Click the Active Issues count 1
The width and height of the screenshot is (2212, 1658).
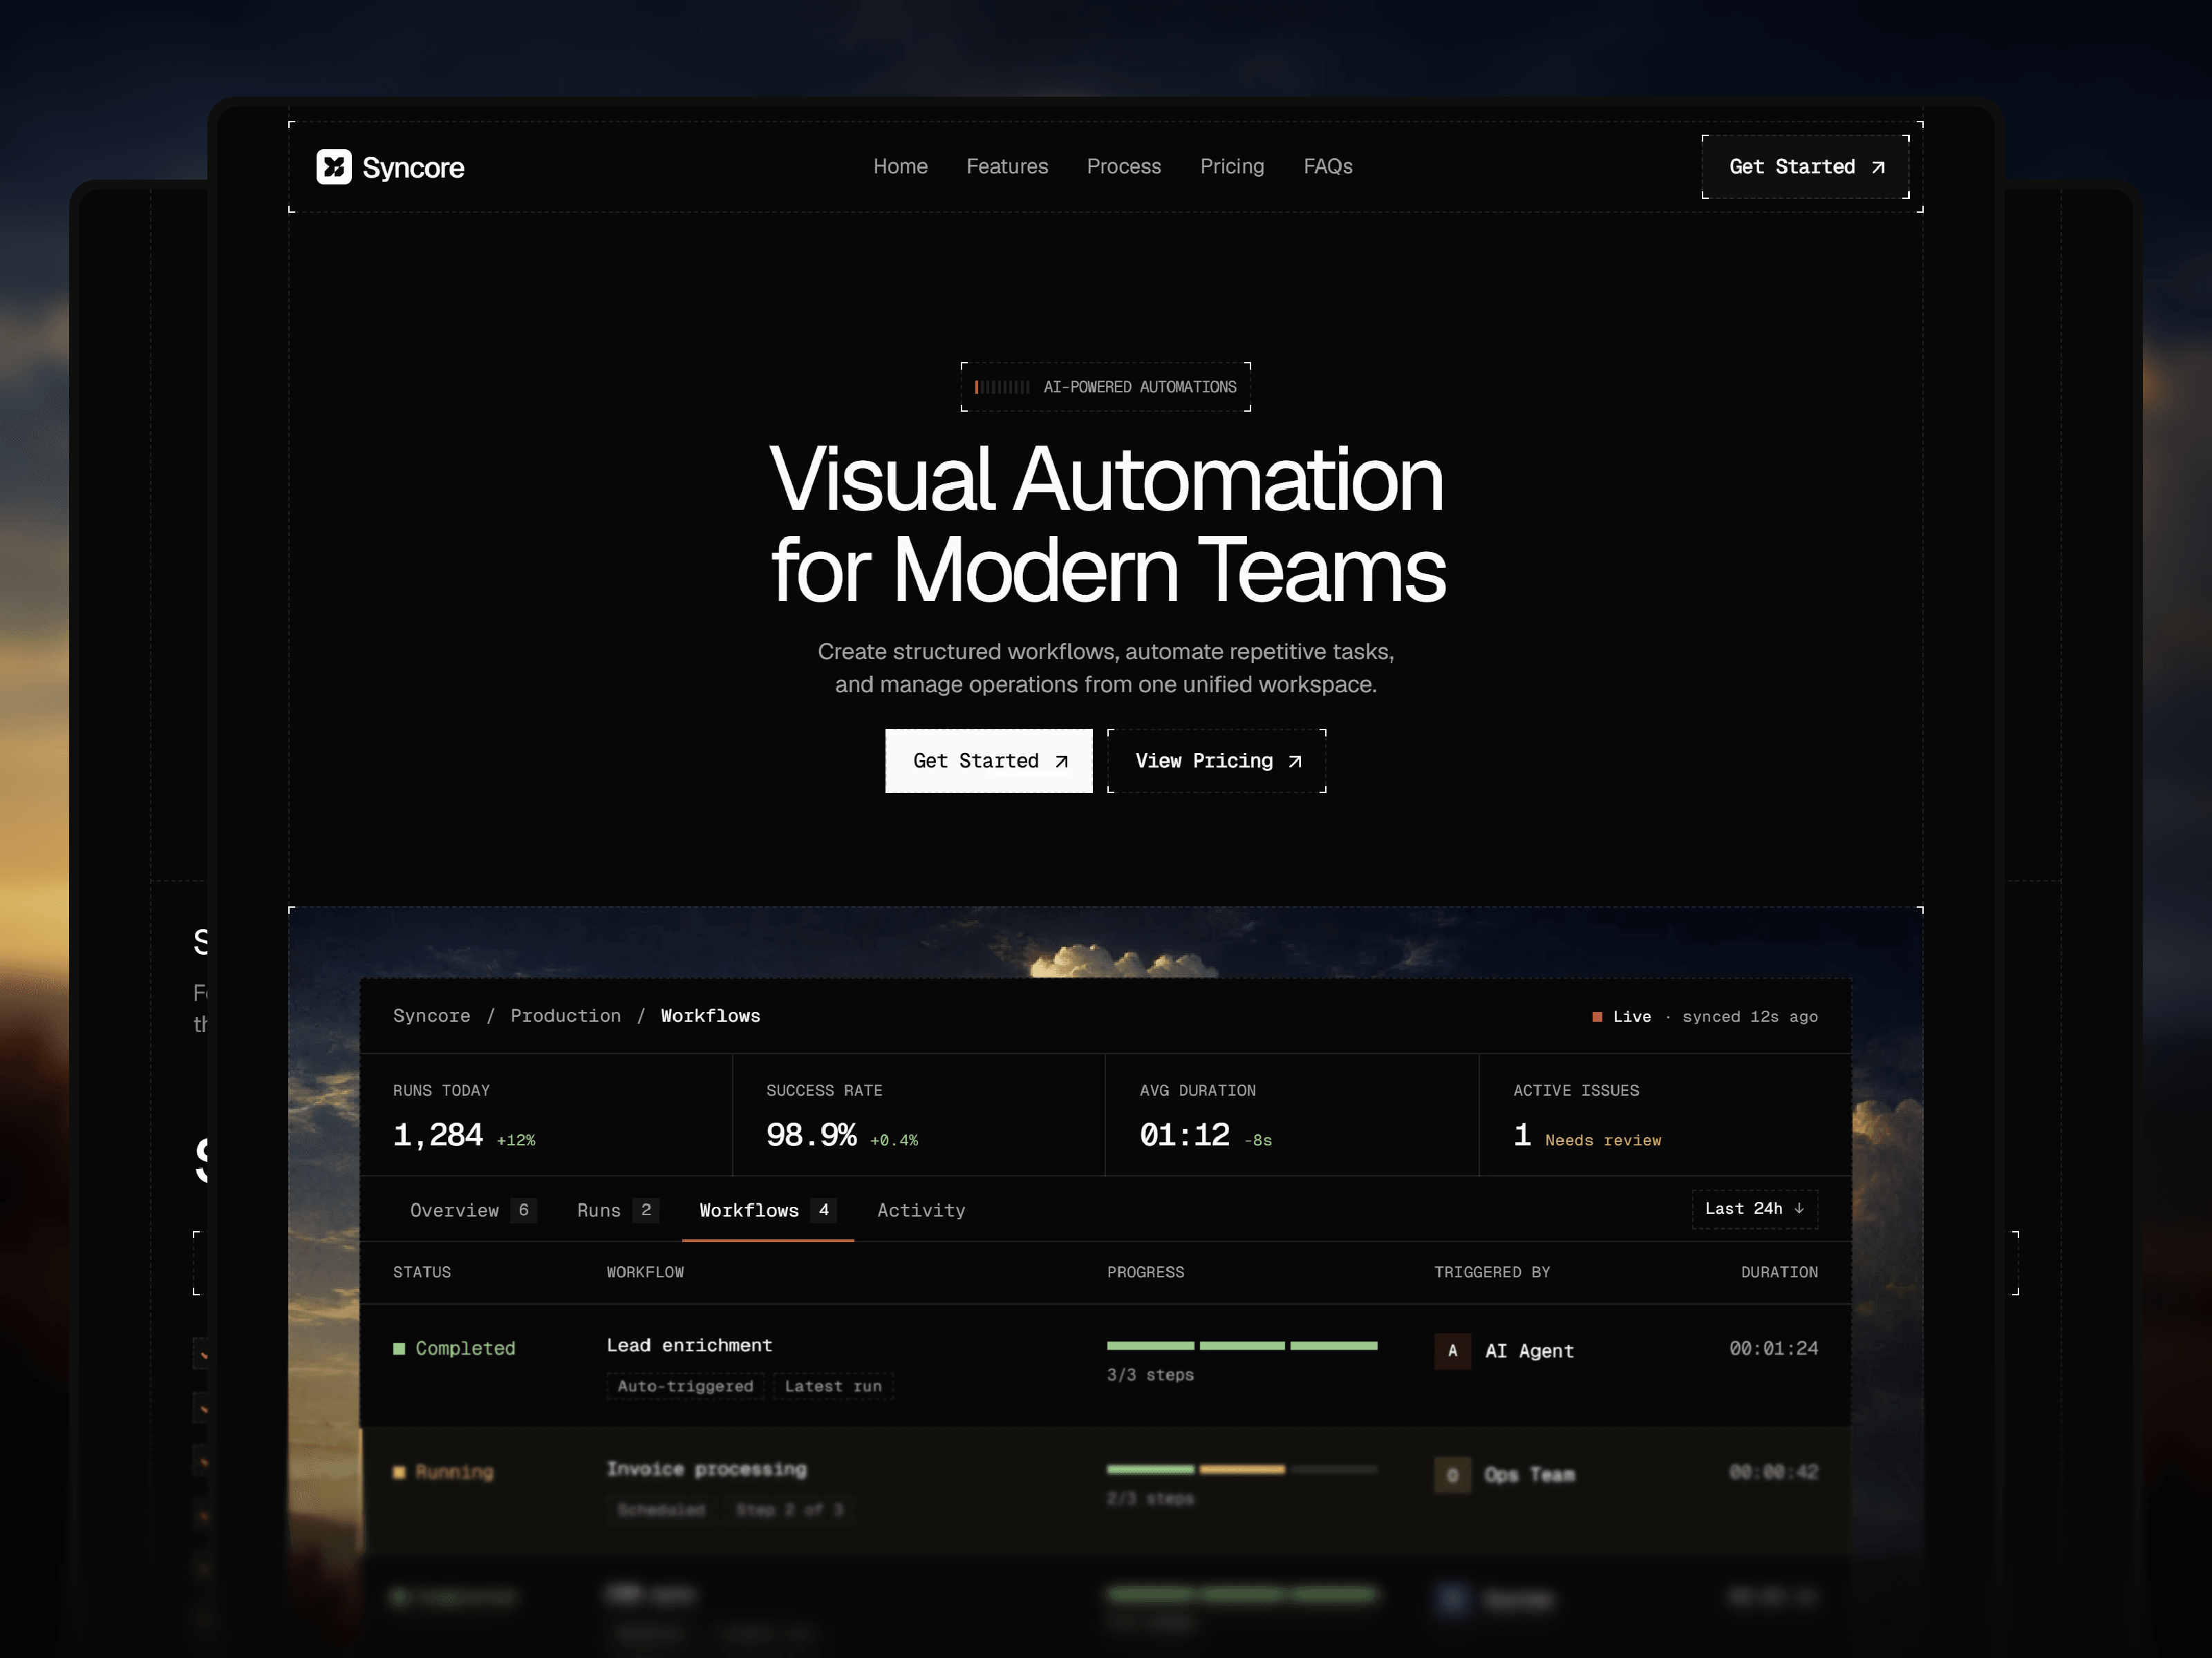[x=1522, y=1135]
